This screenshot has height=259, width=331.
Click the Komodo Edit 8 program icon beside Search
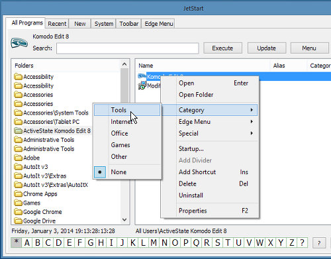(x=19, y=42)
